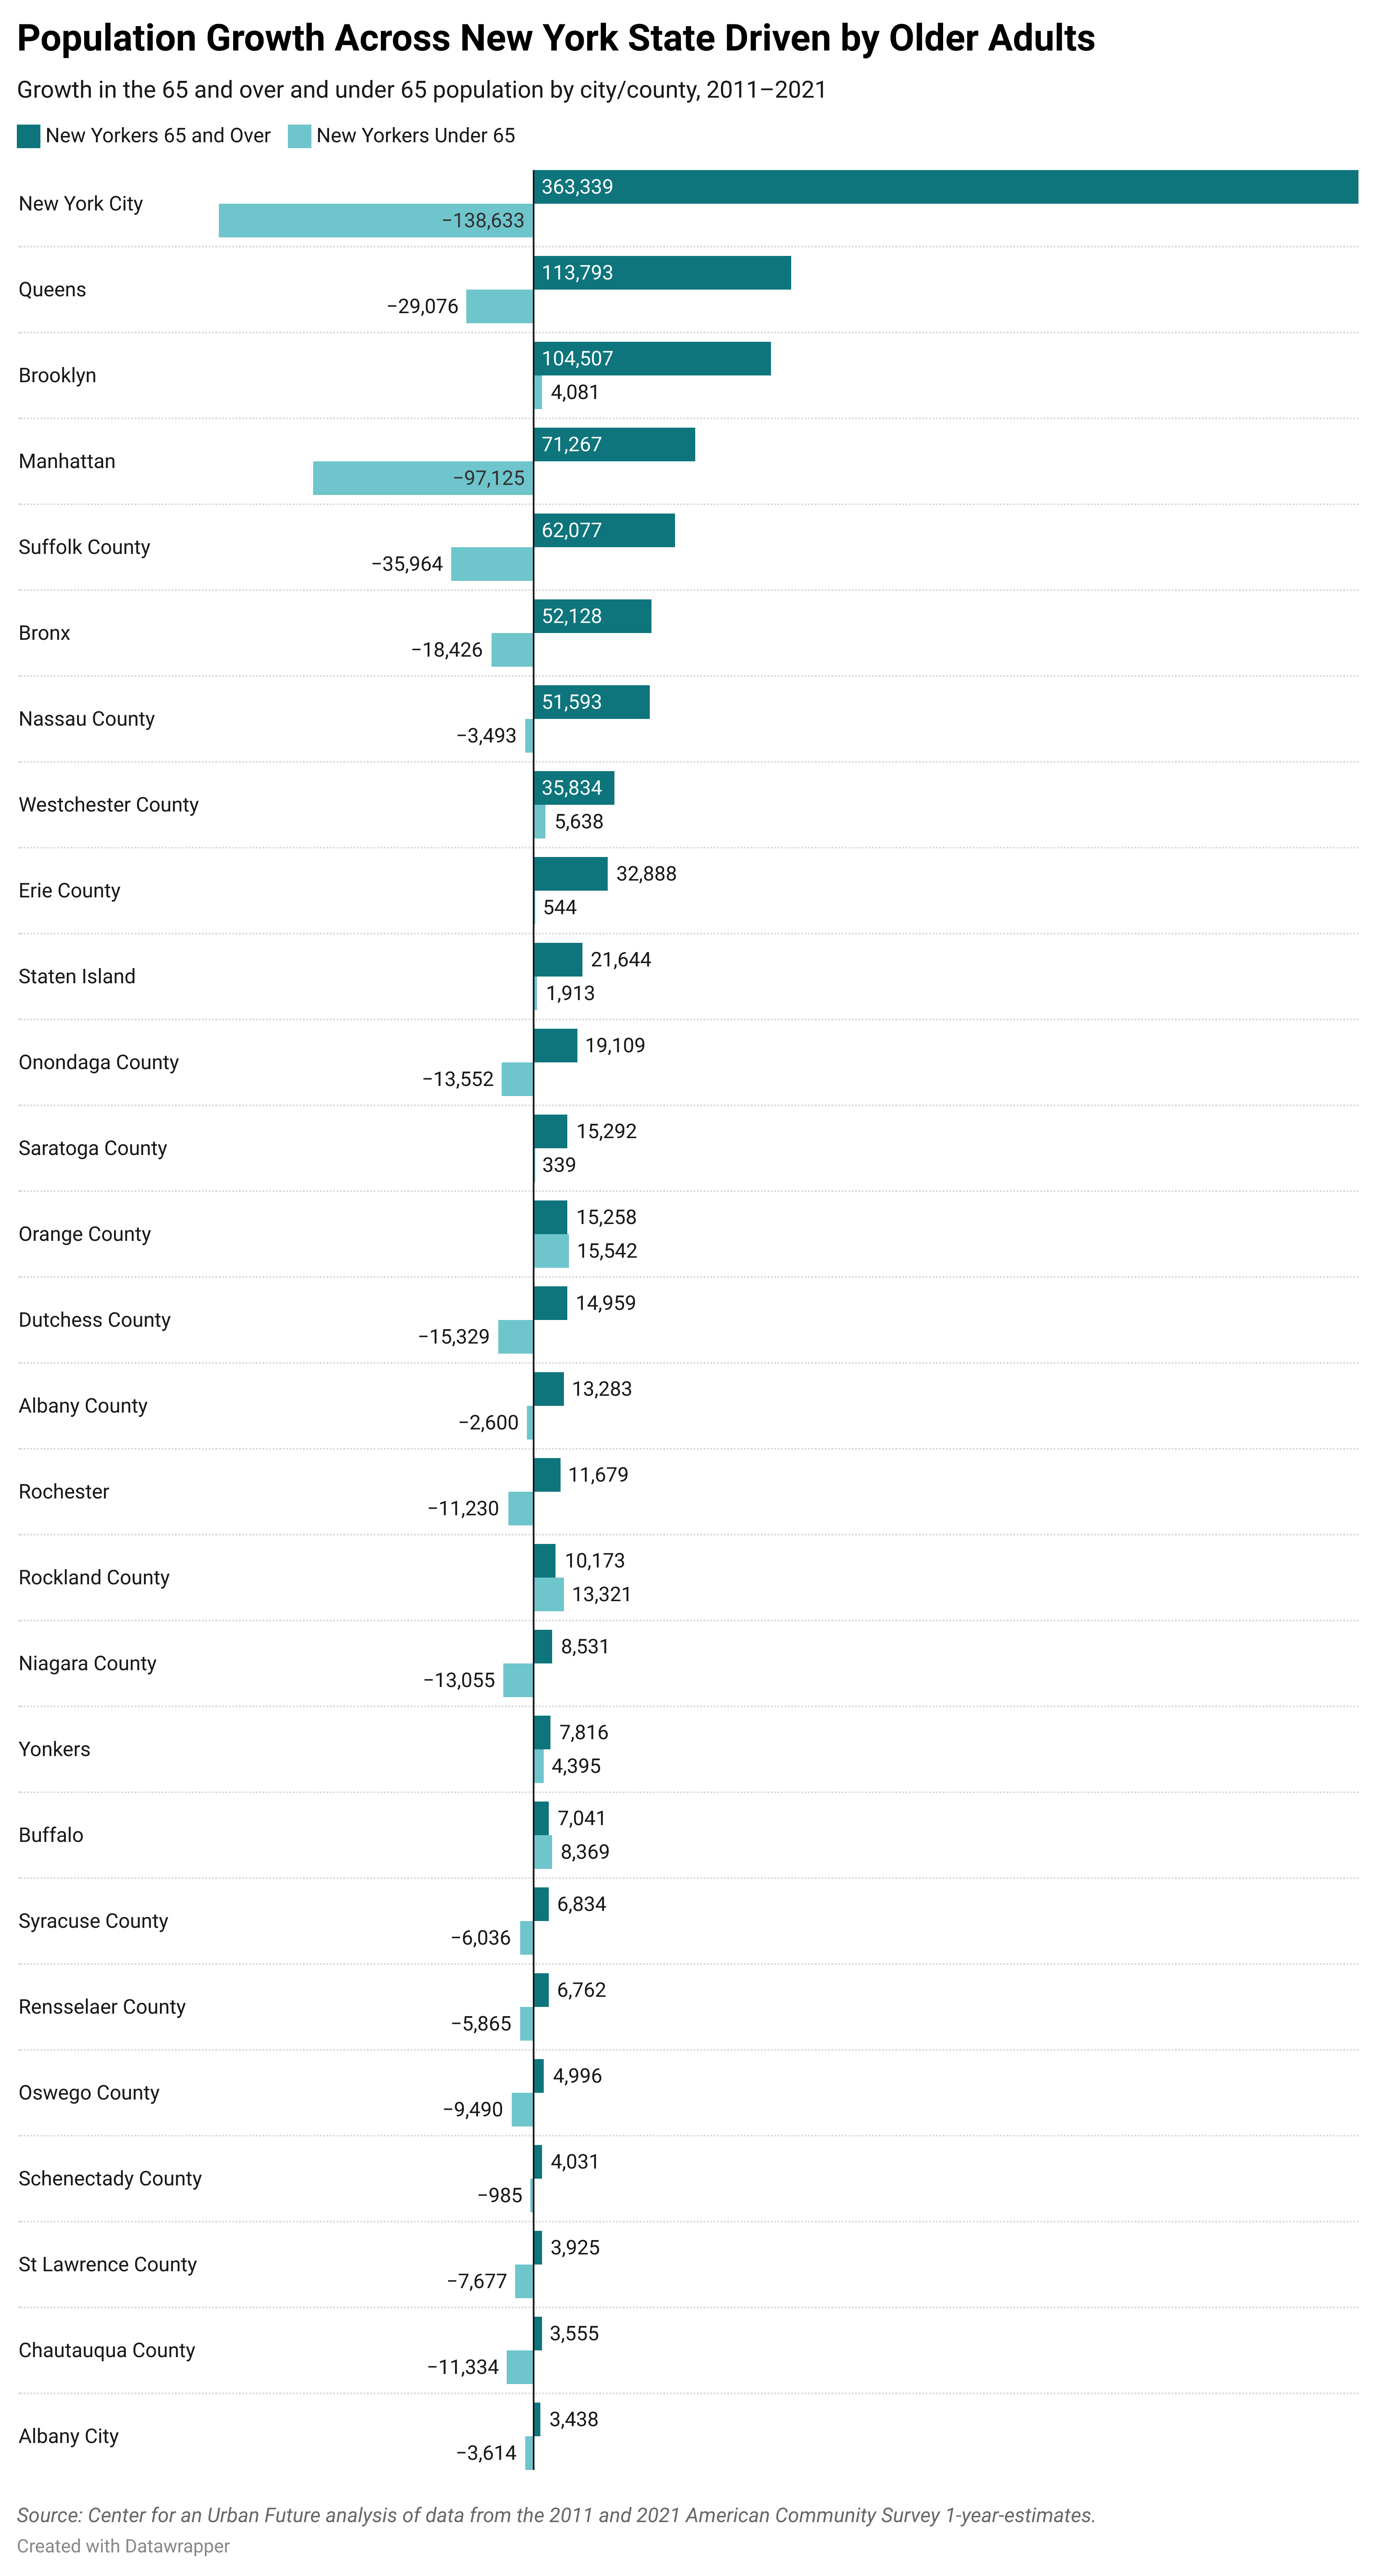This screenshot has height=2576, width=1377.
Task: Click the Manhattan −97,125 under-65 bar
Action: click(422, 478)
